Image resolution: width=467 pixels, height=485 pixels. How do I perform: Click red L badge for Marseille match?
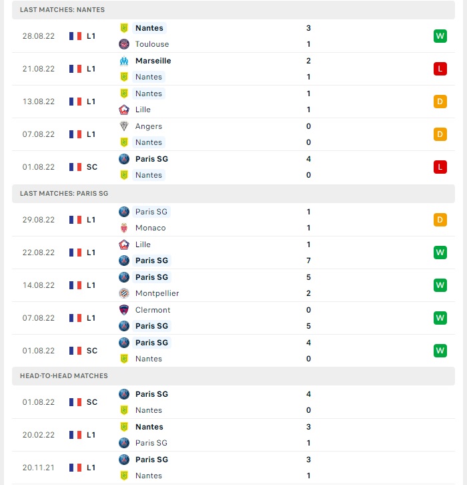click(440, 69)
